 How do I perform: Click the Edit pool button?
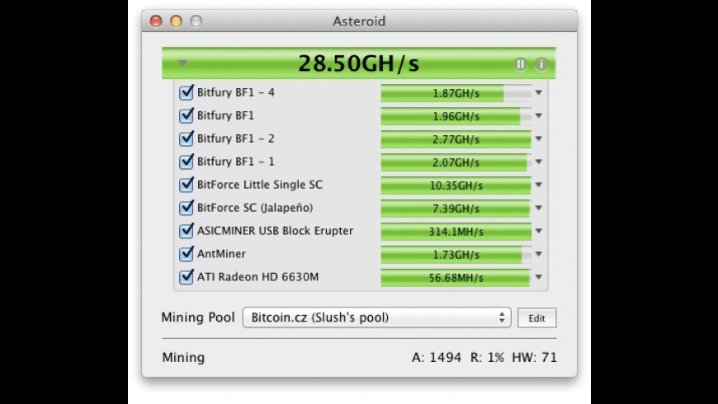(536, 318)
